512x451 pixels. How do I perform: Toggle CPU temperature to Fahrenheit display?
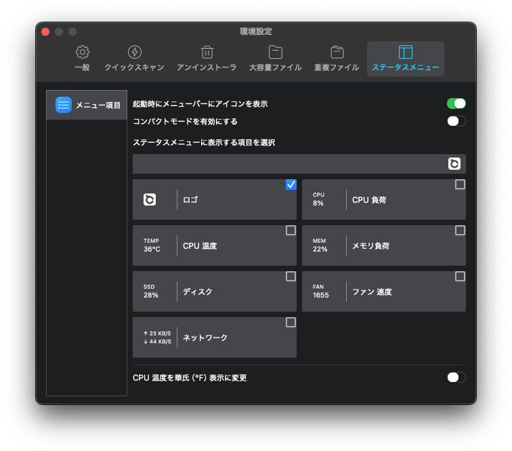pos(456,377)
